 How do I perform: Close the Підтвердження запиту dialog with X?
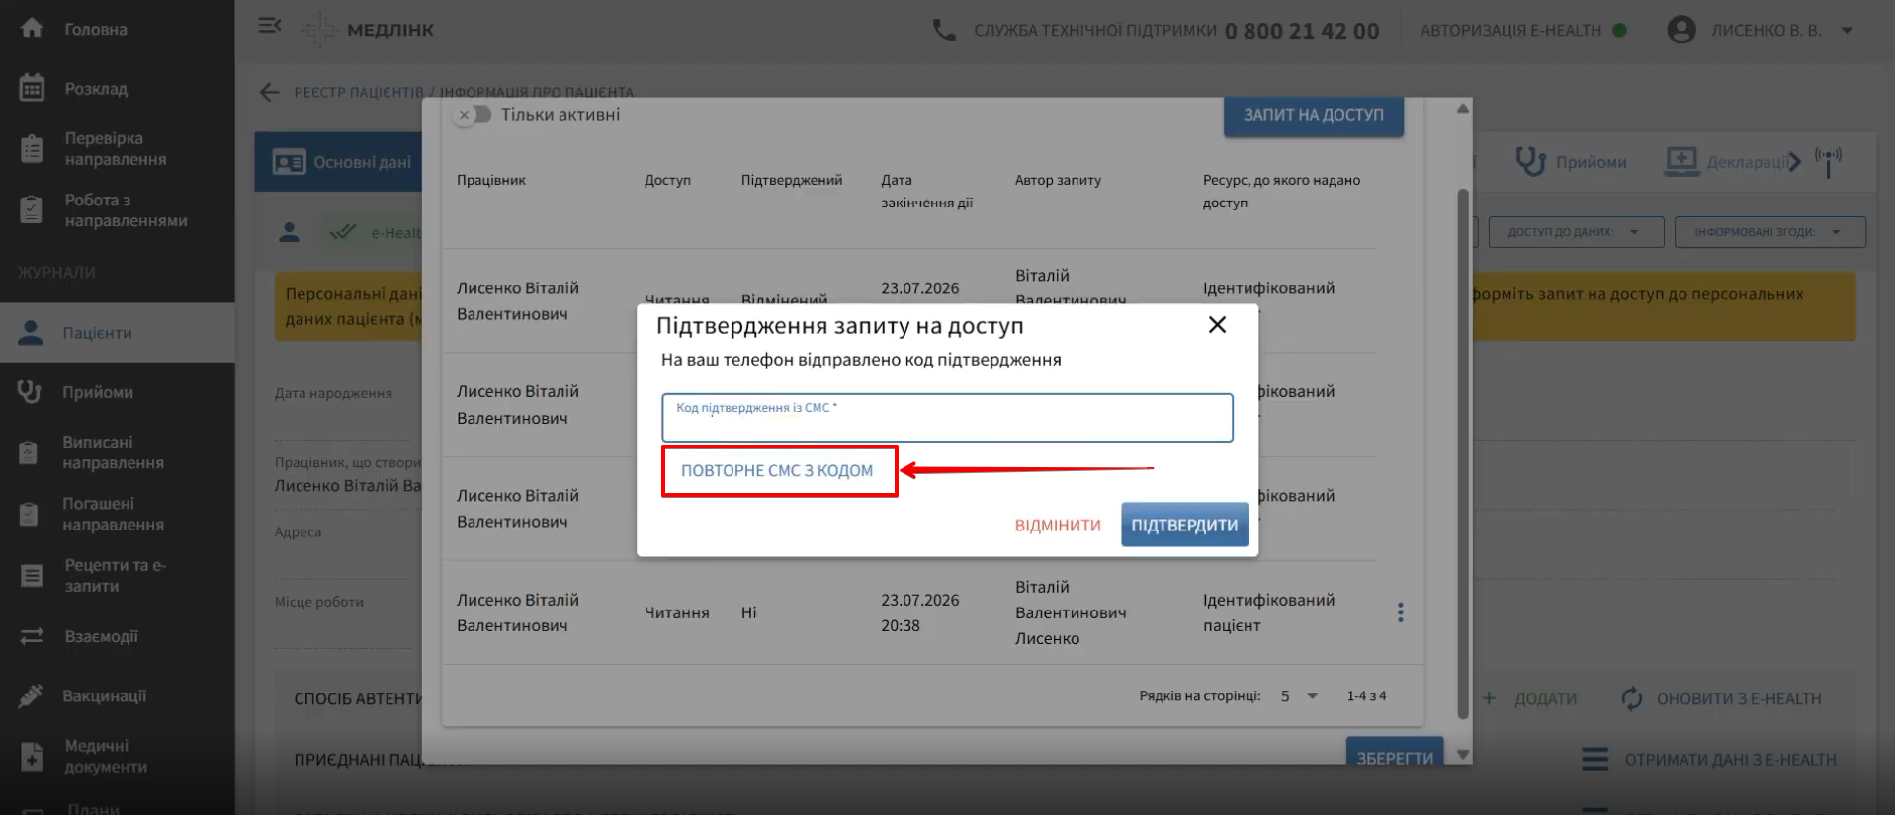(1217, 325)
